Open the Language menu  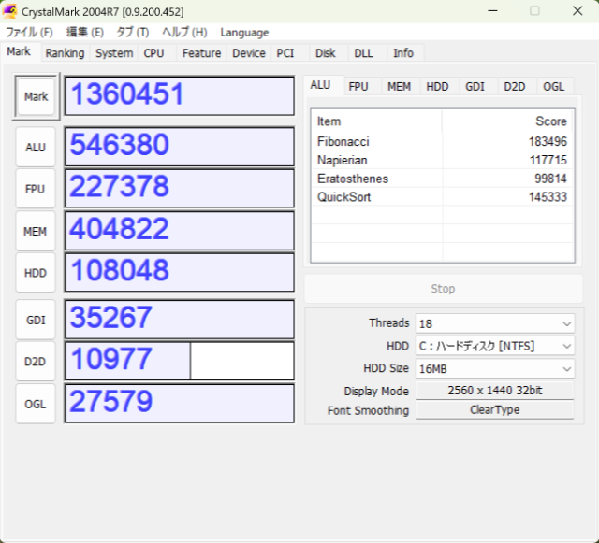[244, 32]
